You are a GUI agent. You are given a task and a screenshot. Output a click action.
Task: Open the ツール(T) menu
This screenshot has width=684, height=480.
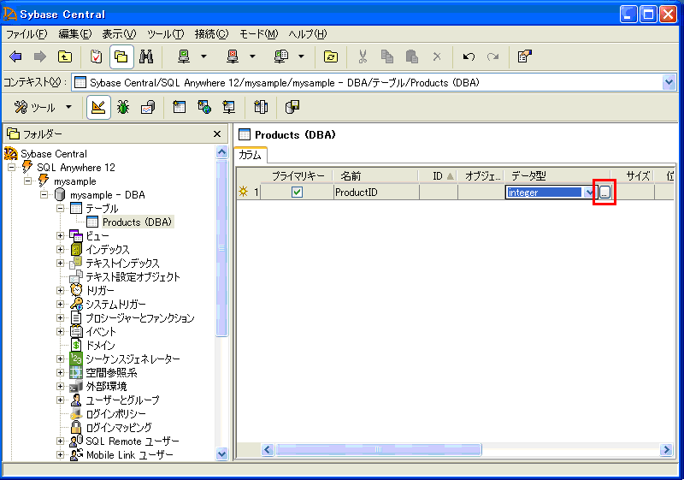[x=165, y=34]
